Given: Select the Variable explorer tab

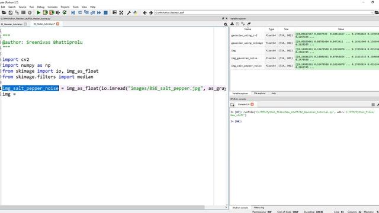Looking at the screenshot, I should [240, 93].
